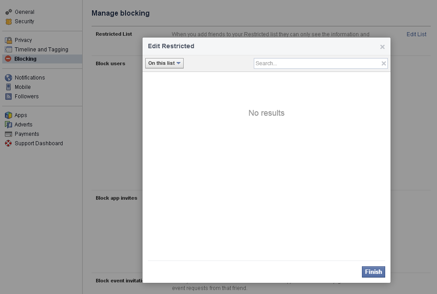Image resolution: width=437 pixels, height=294 pixels.
Task: Click the Mobile phone icon
Action: 8,87
